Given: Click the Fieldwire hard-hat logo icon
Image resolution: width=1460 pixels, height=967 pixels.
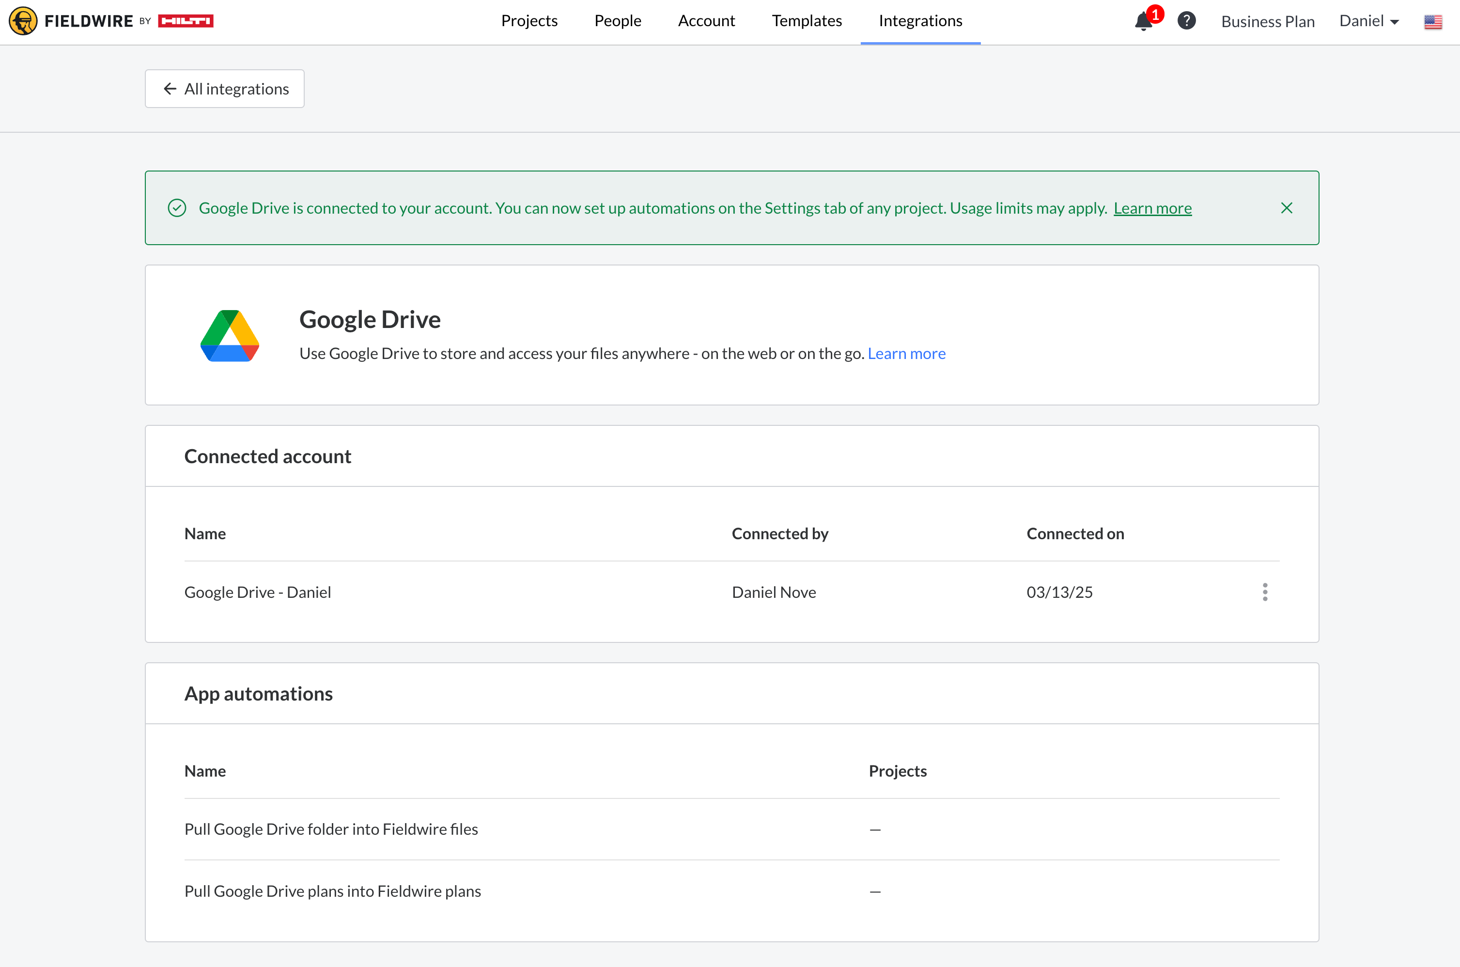Looking at the screenshot, I should pos(23,21).
